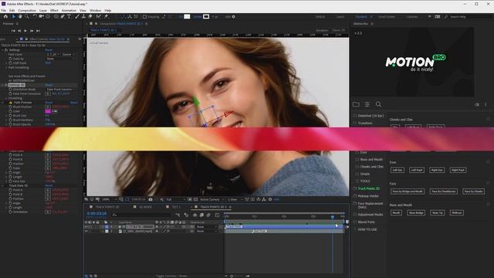Collapse the Settings 3D effect group

(x=2, y=85)
